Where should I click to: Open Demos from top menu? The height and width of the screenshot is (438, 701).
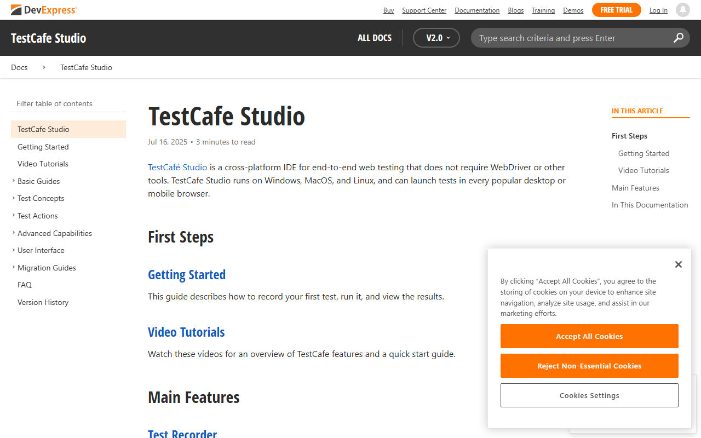[573, 10]
